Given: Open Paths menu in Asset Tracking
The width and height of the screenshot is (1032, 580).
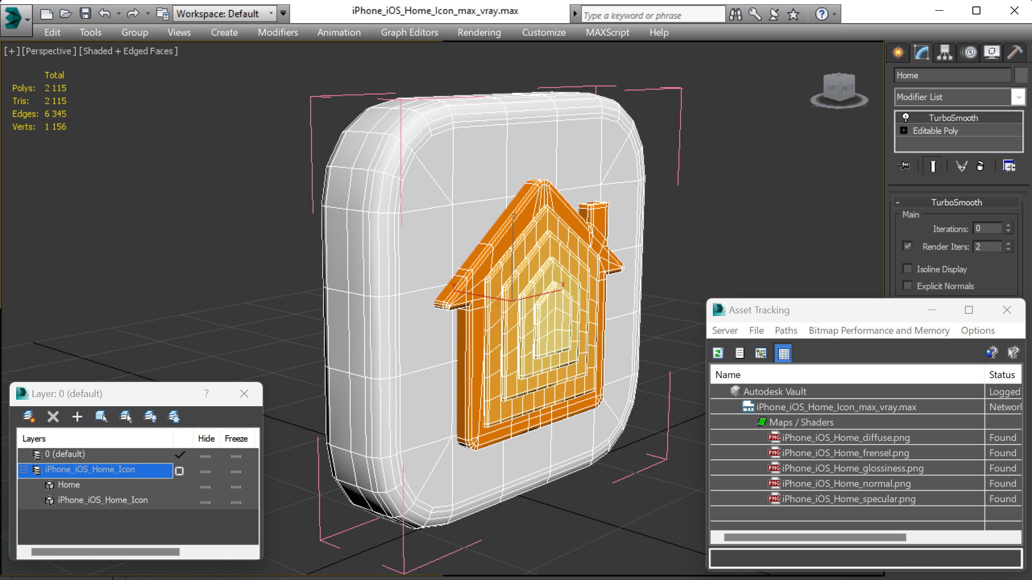Looking at the screenshot, I should pyautogui.click(x=786, y=331).
